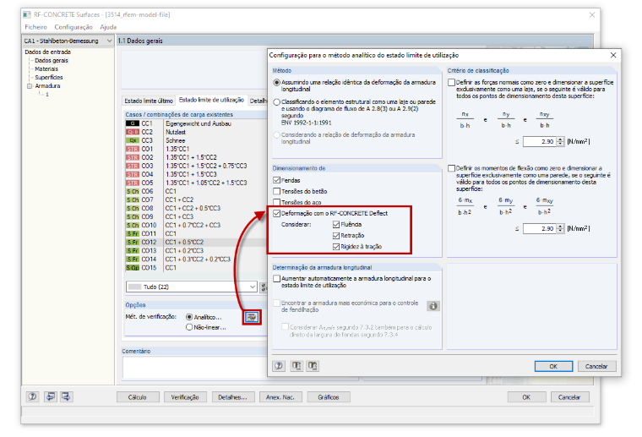Enable Tensões do betão checkbox
642x437 pixels.
click(x=277, y=191)
